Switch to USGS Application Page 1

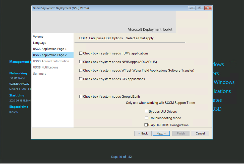(53, 49)
